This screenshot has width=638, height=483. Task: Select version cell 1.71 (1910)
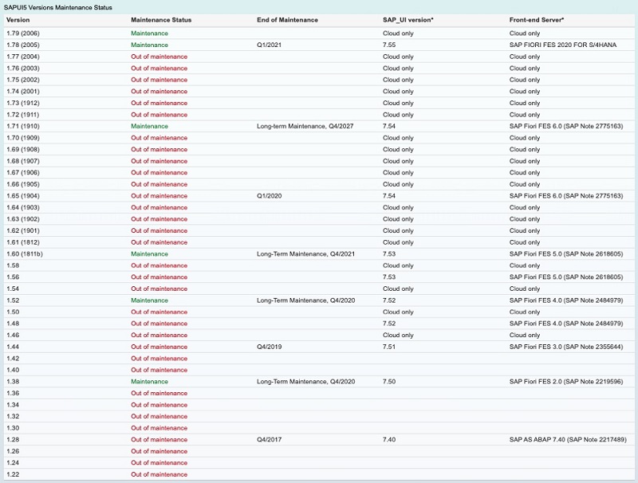pyautogui.click(x=23, y=126)
